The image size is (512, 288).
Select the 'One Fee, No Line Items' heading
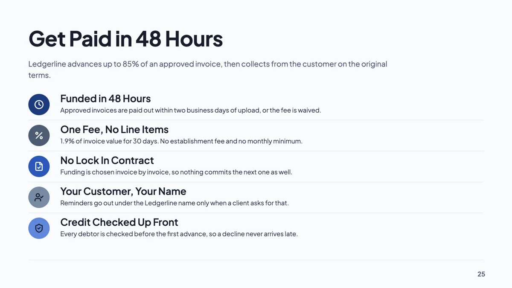(114, 130)
